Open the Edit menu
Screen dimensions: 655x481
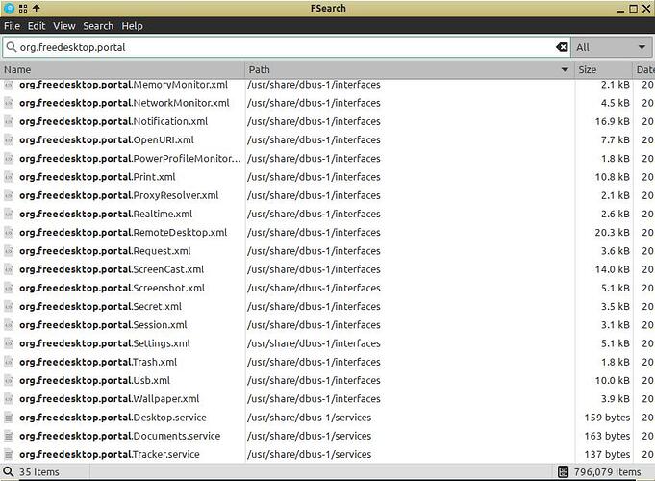37,26
